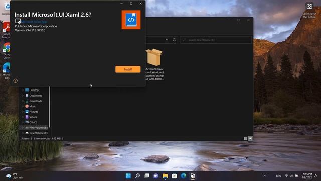Expand the OS (C:) tree node chevron
This screenshot has height=181, width=321.
23,122
